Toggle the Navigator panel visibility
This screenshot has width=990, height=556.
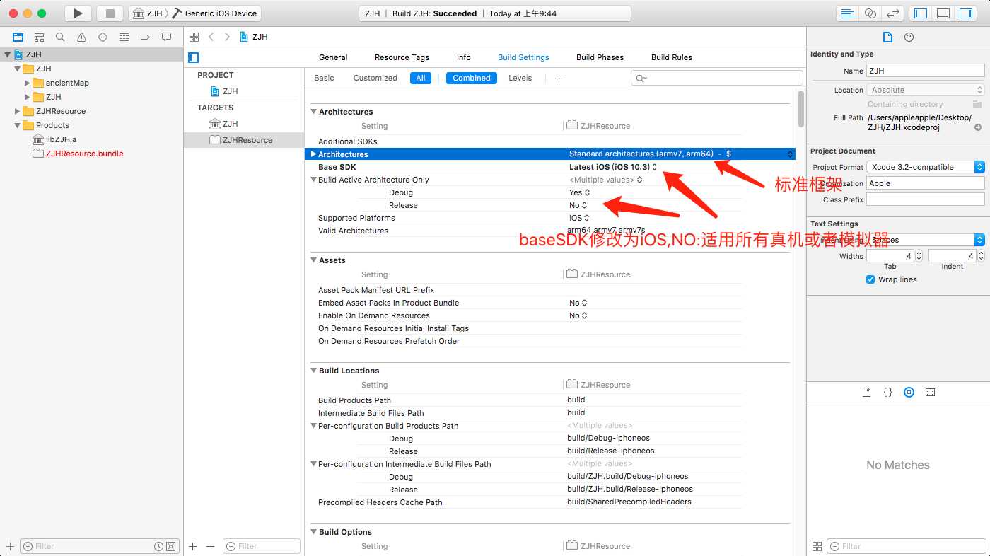[x=921, y=13]
